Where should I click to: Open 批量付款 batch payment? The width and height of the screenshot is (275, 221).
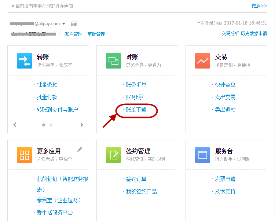point(47,97)
